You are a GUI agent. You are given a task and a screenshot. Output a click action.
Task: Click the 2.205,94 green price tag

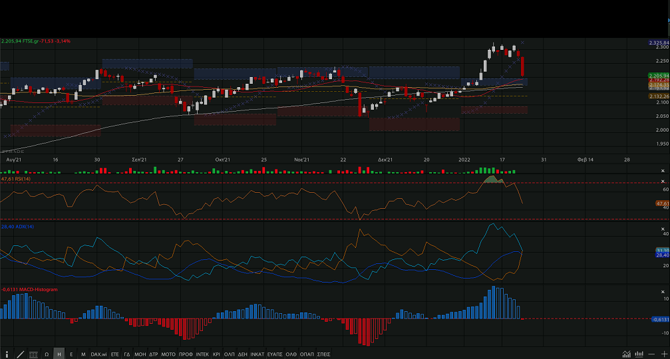click(x=659, y=76)
